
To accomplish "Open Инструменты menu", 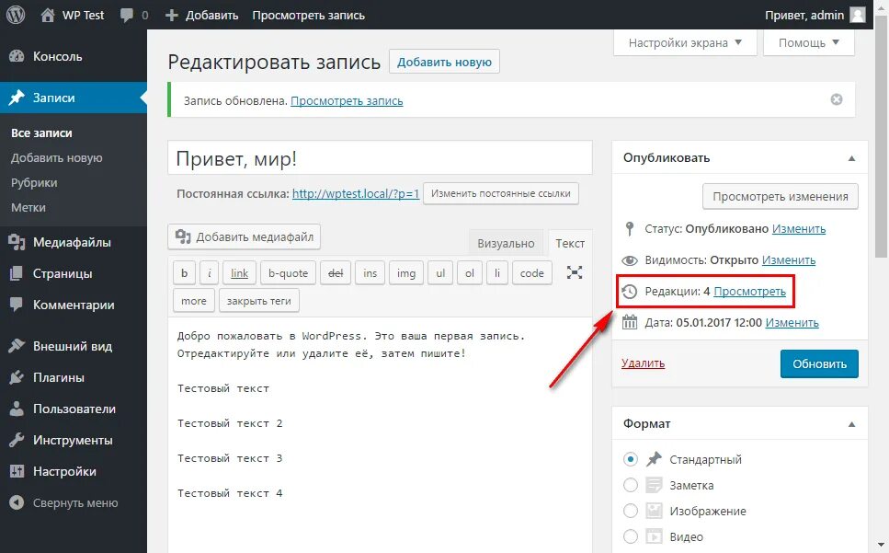I will click(74, 440).
